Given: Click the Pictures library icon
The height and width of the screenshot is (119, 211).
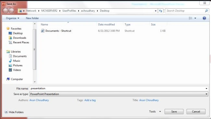Looking at the screenshot, I should click(10, 65).
